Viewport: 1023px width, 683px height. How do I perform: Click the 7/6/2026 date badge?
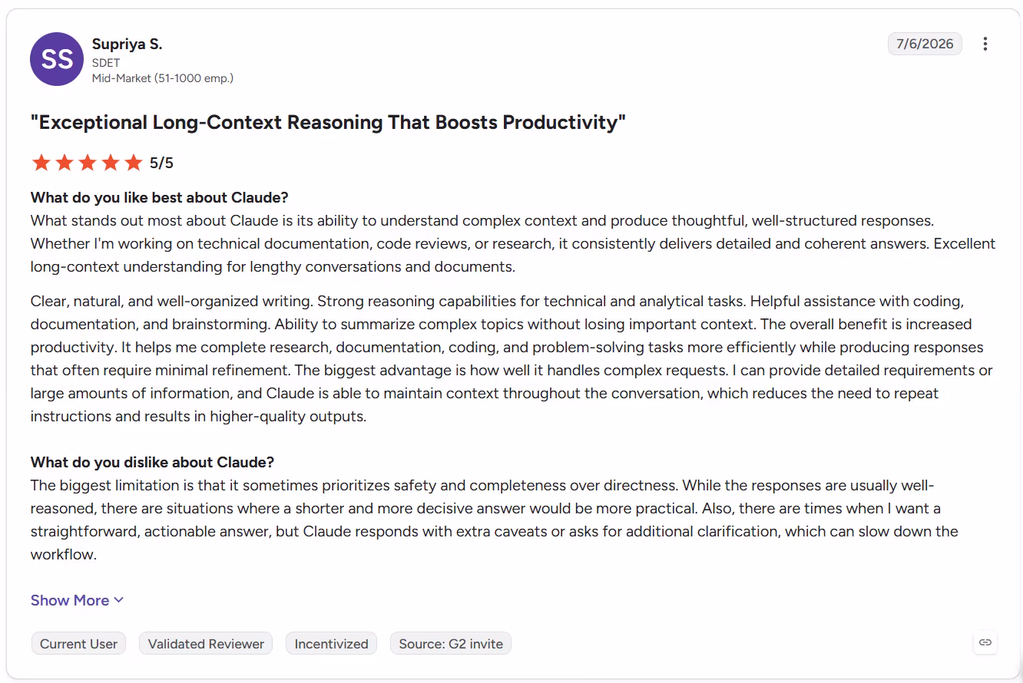(925, 44)
